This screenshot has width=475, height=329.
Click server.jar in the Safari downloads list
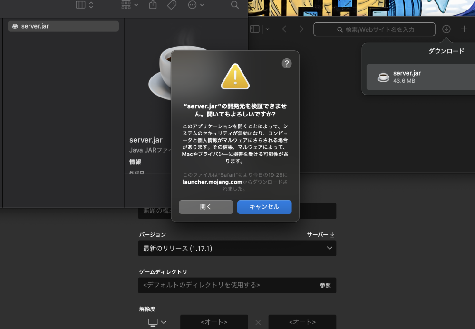click(421, 77)
